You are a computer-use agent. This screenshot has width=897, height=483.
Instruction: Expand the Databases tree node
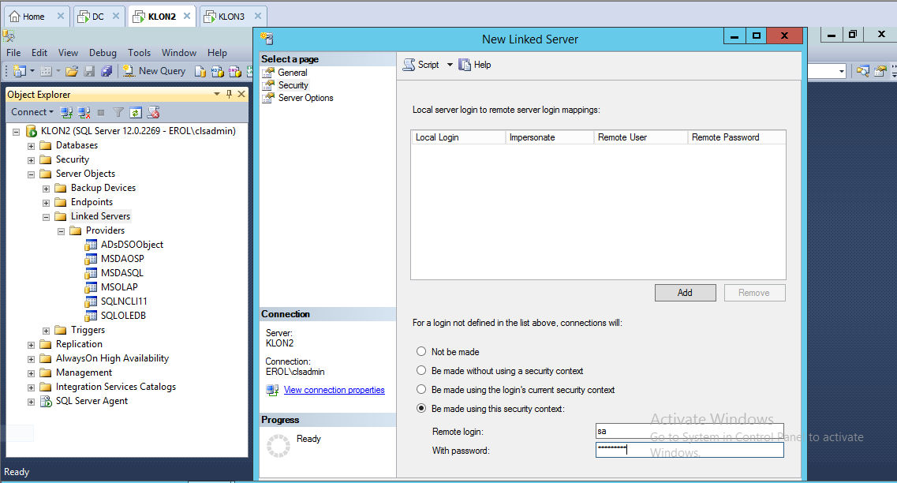pos(32,146)
